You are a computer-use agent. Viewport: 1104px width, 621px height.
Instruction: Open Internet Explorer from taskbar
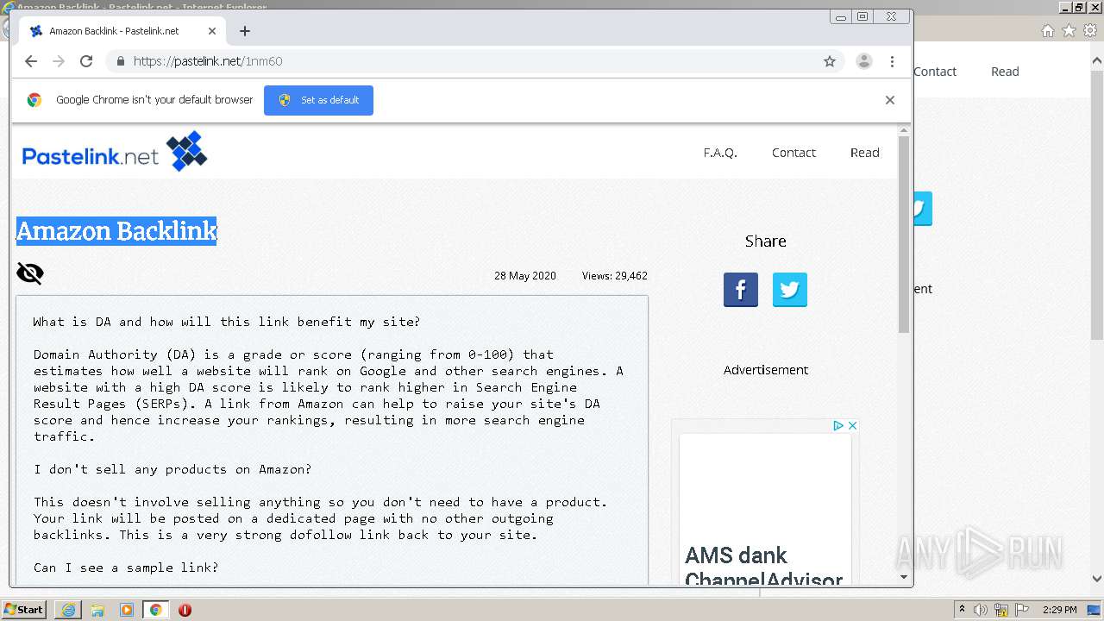click(68, 610)
